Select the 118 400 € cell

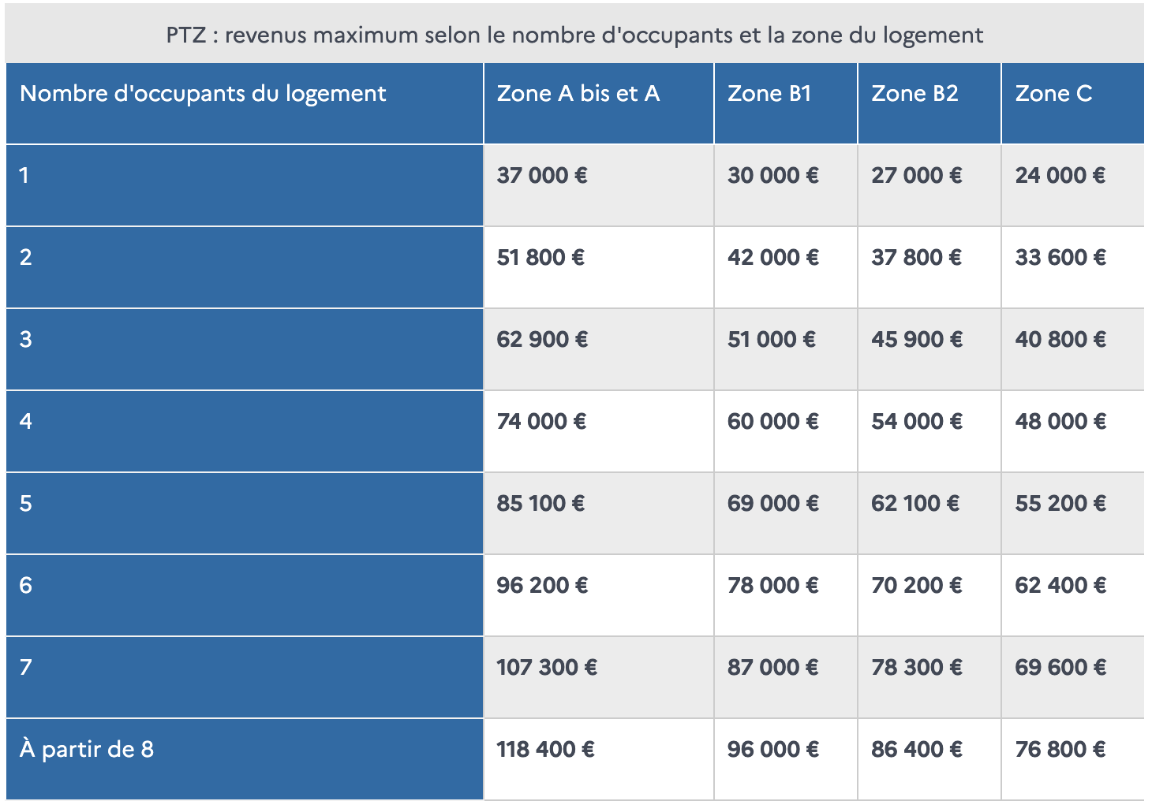[599, 759]
